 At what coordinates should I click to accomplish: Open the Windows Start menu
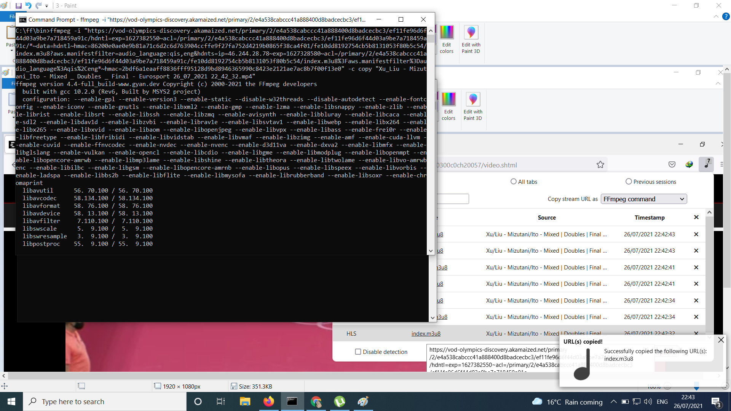click(11, 401)
